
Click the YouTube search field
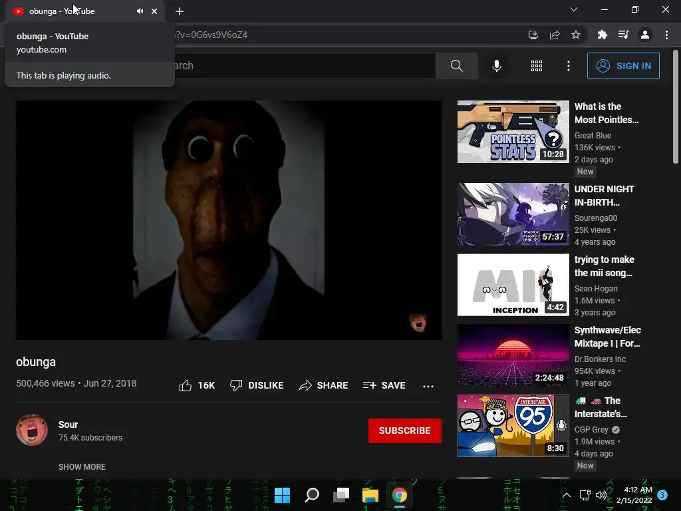tap(305, 66)
